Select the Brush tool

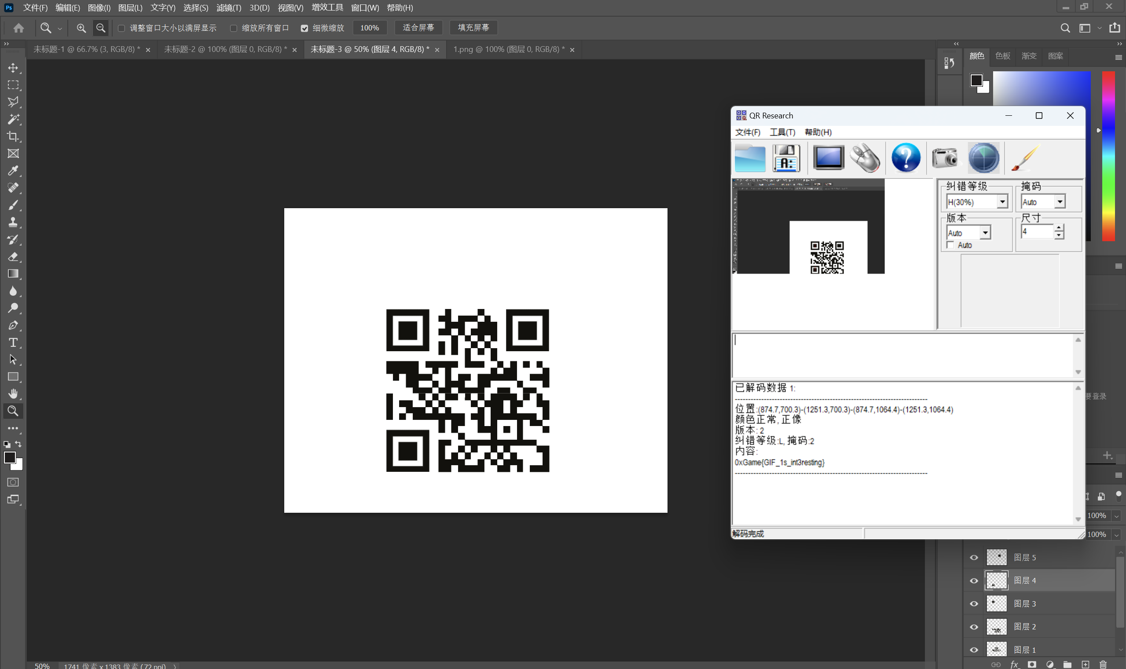point(13,205)
